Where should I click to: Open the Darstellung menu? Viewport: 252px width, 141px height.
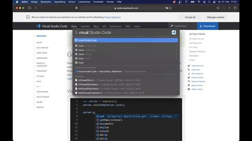(x=60, y=2)
